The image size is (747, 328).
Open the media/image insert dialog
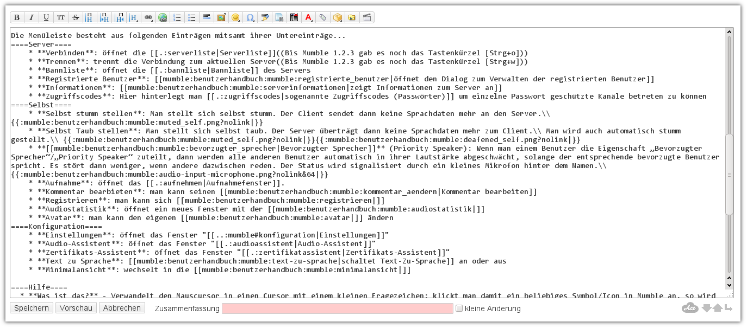coord(221,17)
